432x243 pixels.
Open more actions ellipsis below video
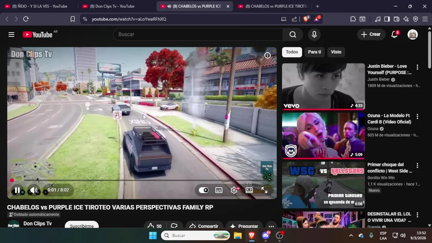click(x=271, y=226)
